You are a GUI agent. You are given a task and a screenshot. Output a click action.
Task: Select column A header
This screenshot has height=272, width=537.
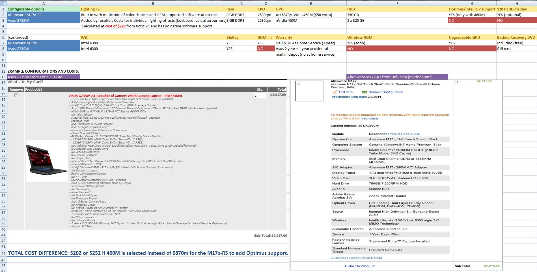point(44,3)
